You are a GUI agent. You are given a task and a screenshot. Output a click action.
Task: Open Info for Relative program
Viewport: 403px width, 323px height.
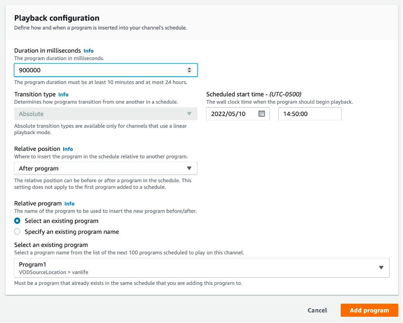[x=69, y=203]
